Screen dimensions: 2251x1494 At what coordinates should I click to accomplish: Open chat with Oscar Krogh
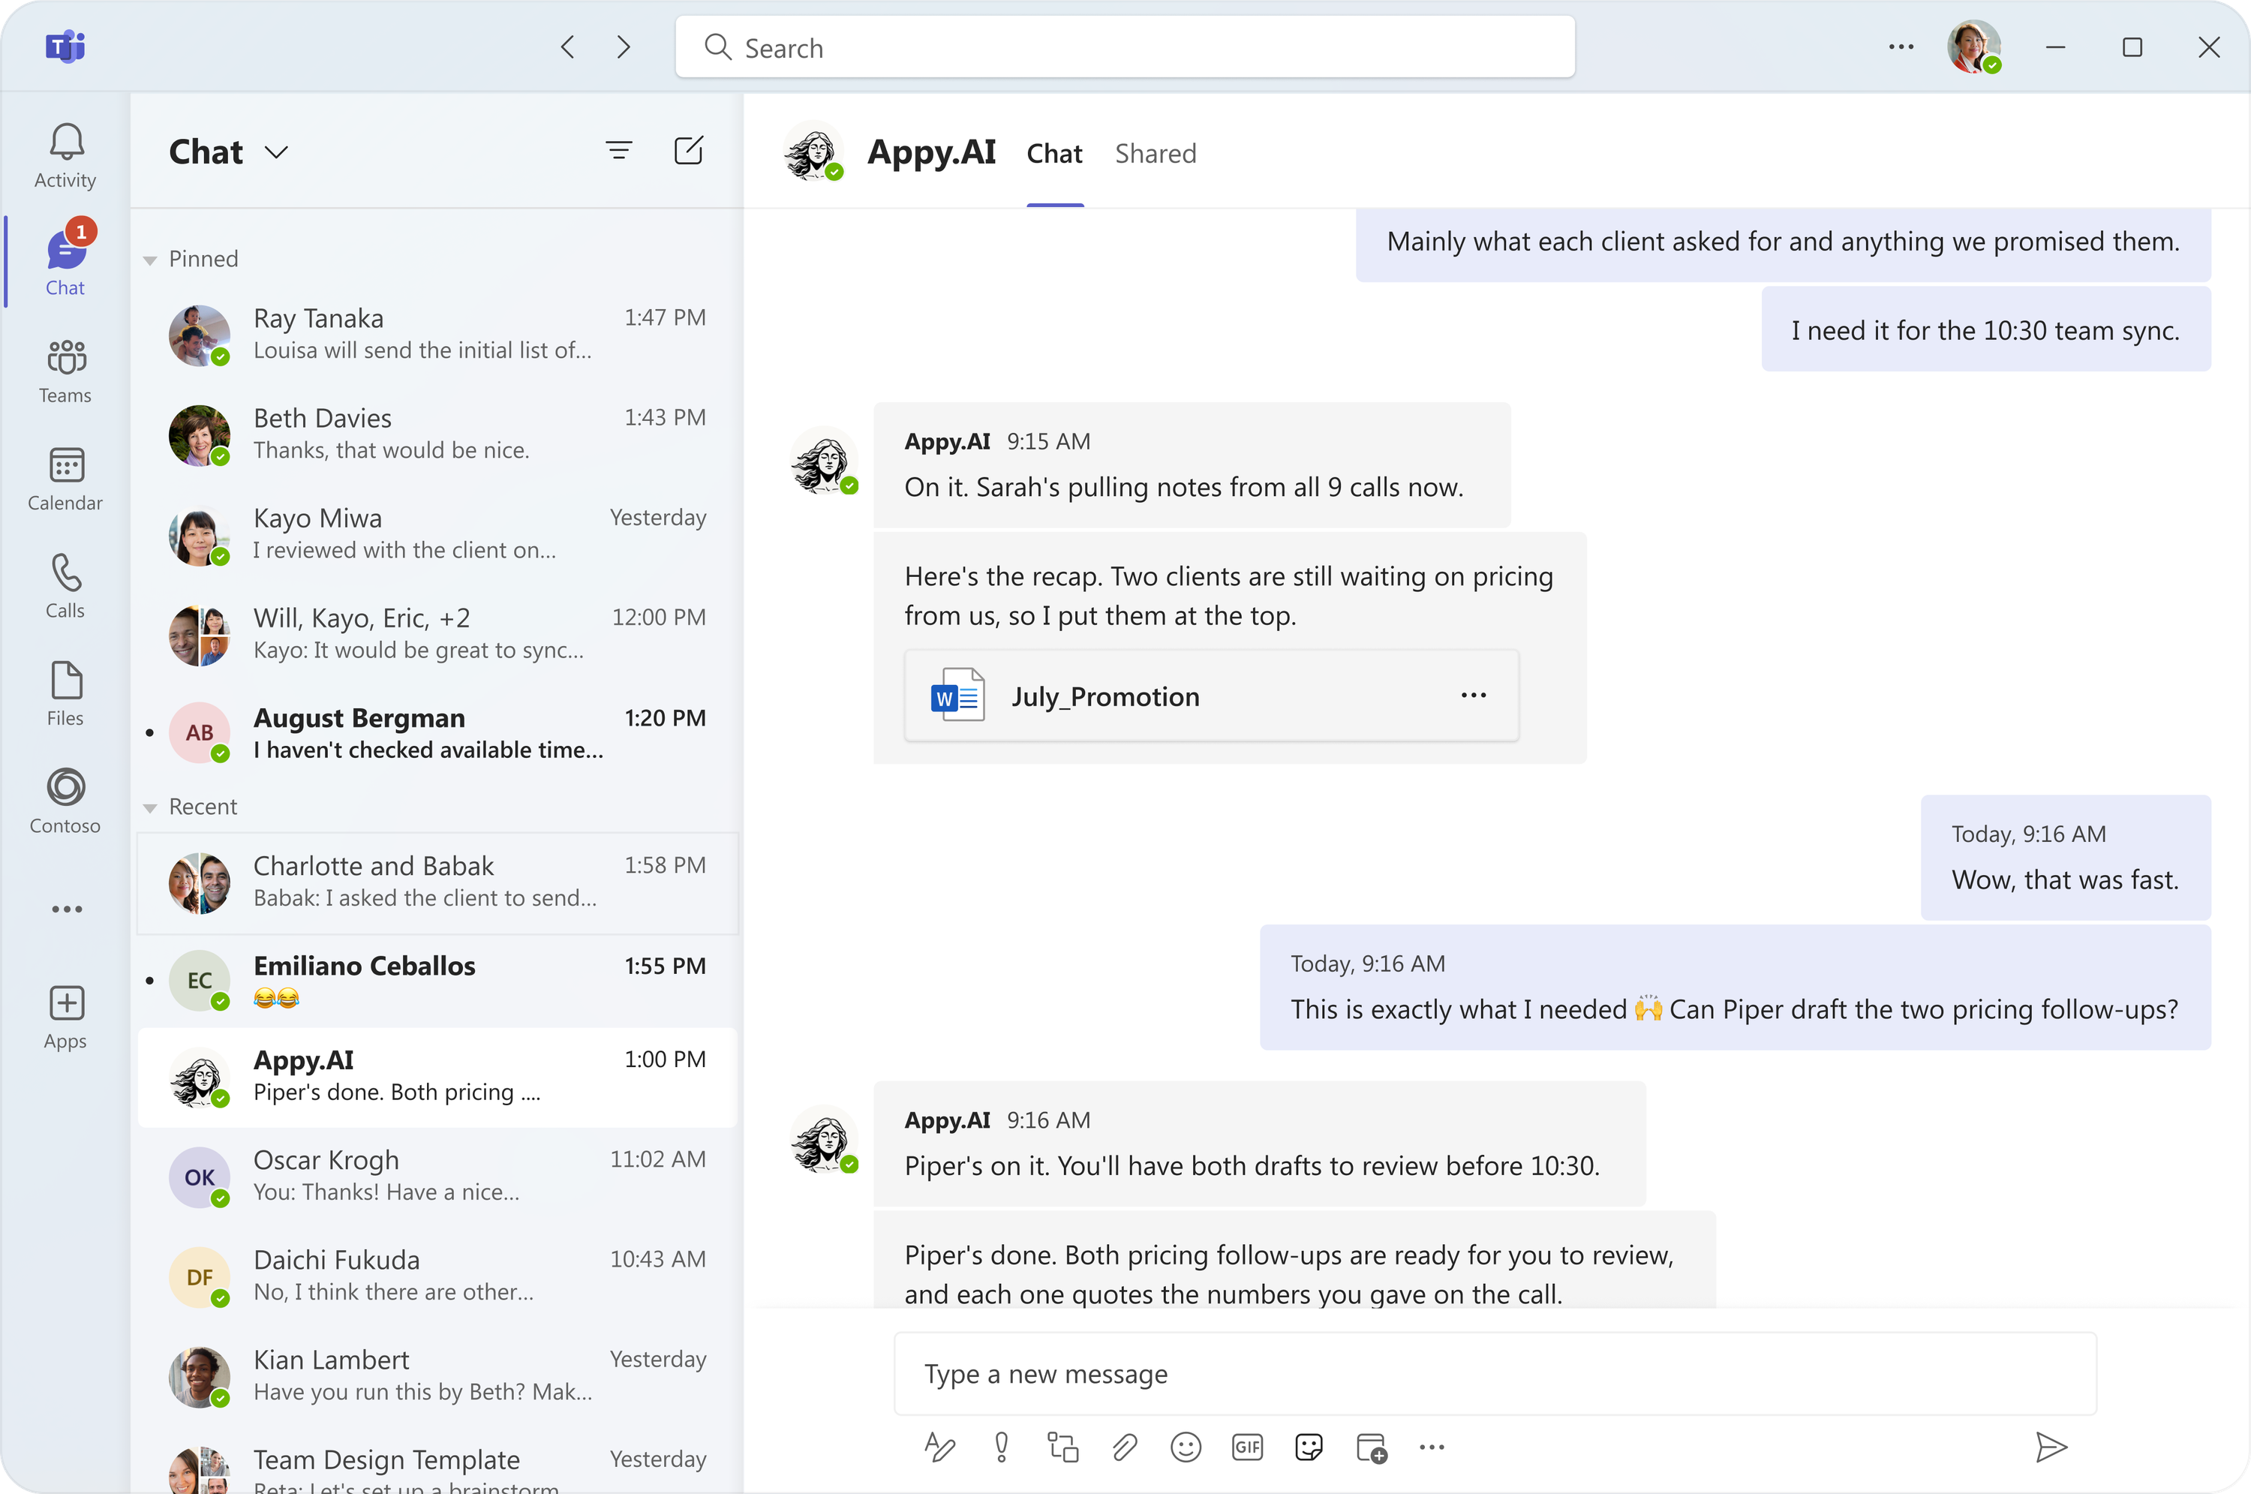tap(437, 1177)
